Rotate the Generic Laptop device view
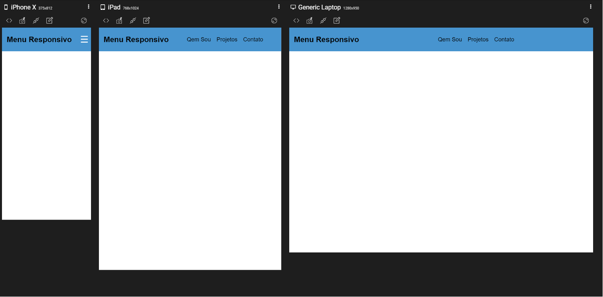The width and height of the screenshot is (603, 297). click(586, 21)
